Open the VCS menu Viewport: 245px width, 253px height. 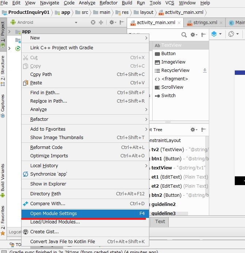pyautogui.click(x=170, y=3)
